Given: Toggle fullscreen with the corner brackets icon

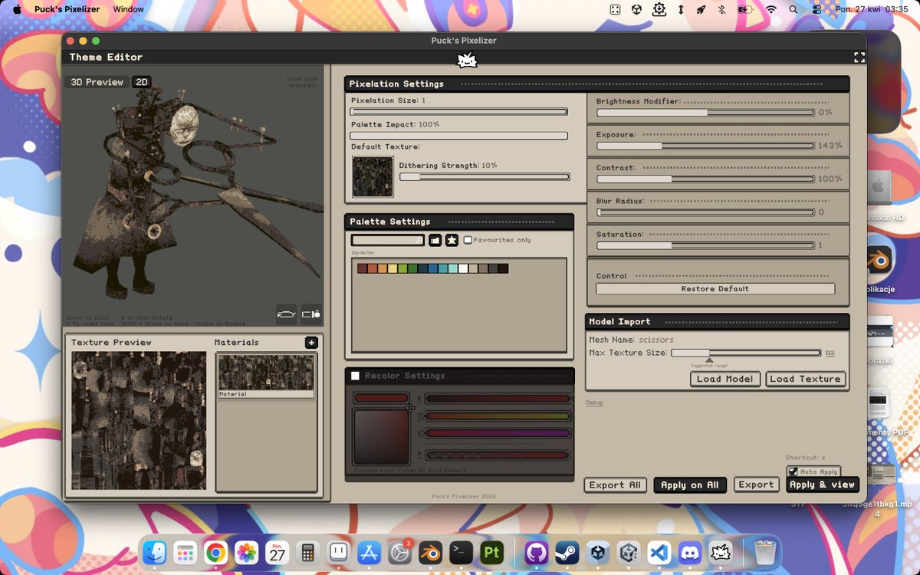Looking at the screenshot, I should click(x=859, y=58).
